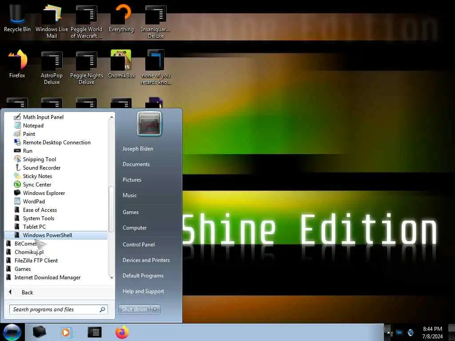The image size is (455, 341).
Task: Open Default Programs
Action: coord(143,276)
